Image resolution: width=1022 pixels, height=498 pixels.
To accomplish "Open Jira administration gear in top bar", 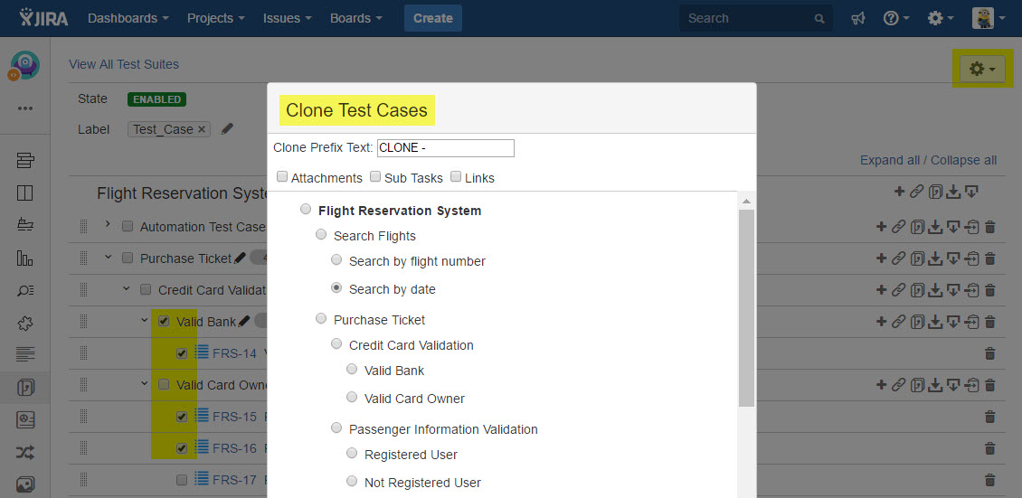I will [941, 18].
